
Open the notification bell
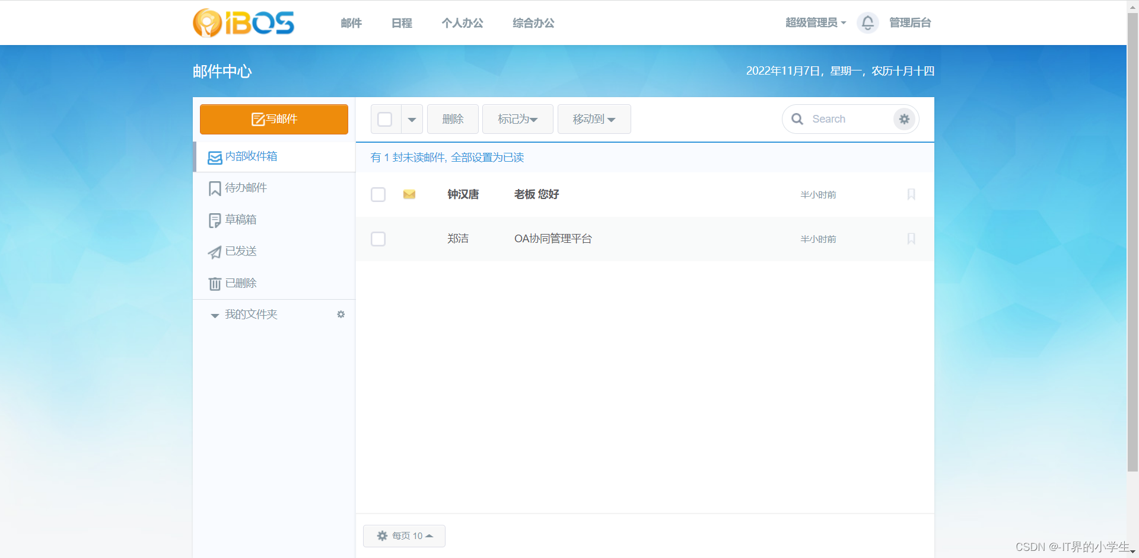(867, 23)
